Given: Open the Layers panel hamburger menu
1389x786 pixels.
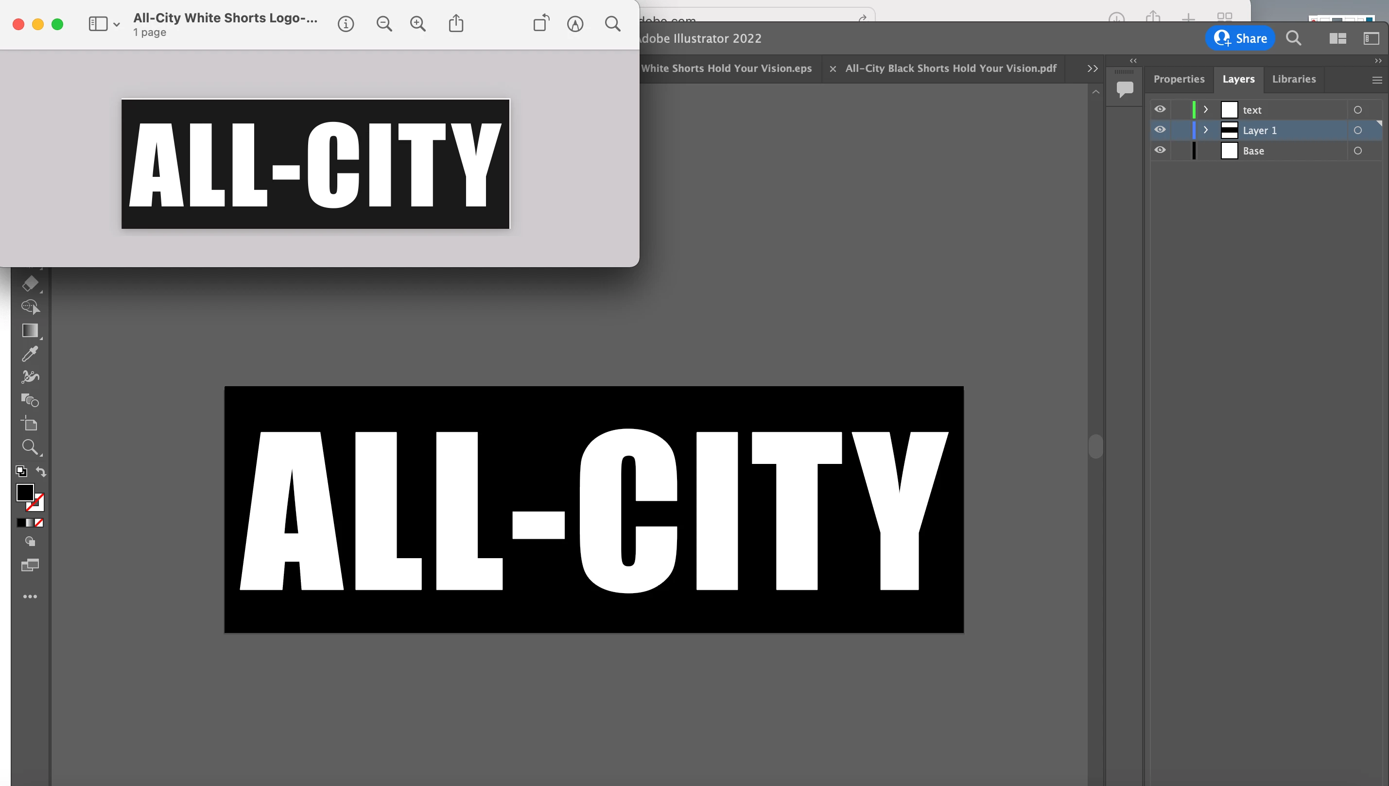Looking at the screenshot, I should [1376, 80].
